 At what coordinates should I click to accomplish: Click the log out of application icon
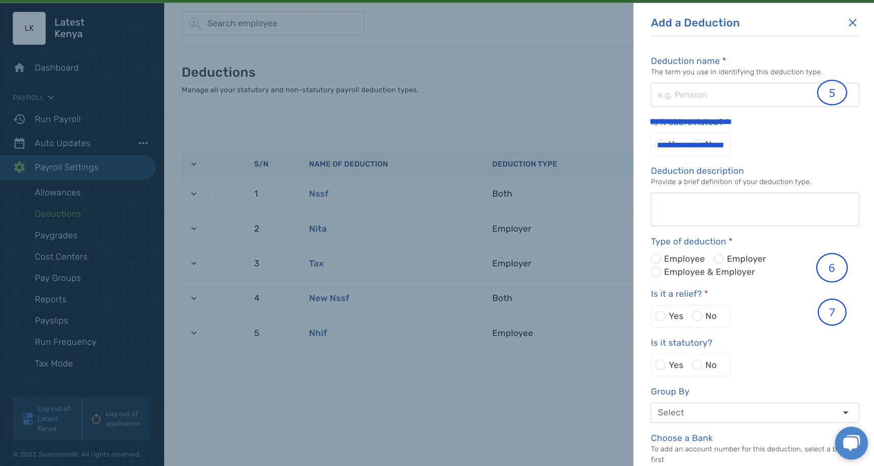[96, 419]
